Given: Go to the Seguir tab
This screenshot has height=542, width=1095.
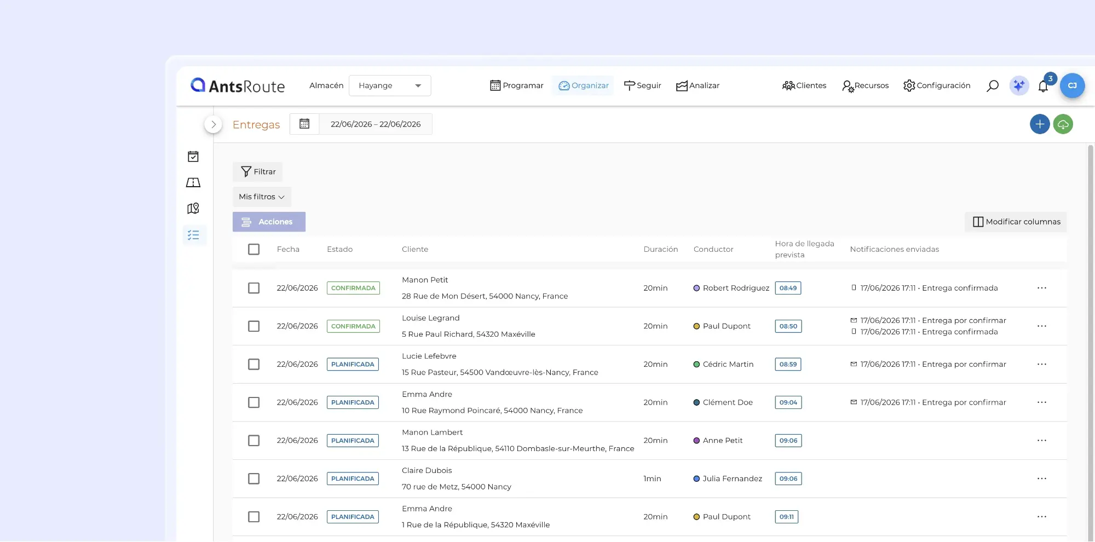Looking at the screenshot, I should coord(643,85).
